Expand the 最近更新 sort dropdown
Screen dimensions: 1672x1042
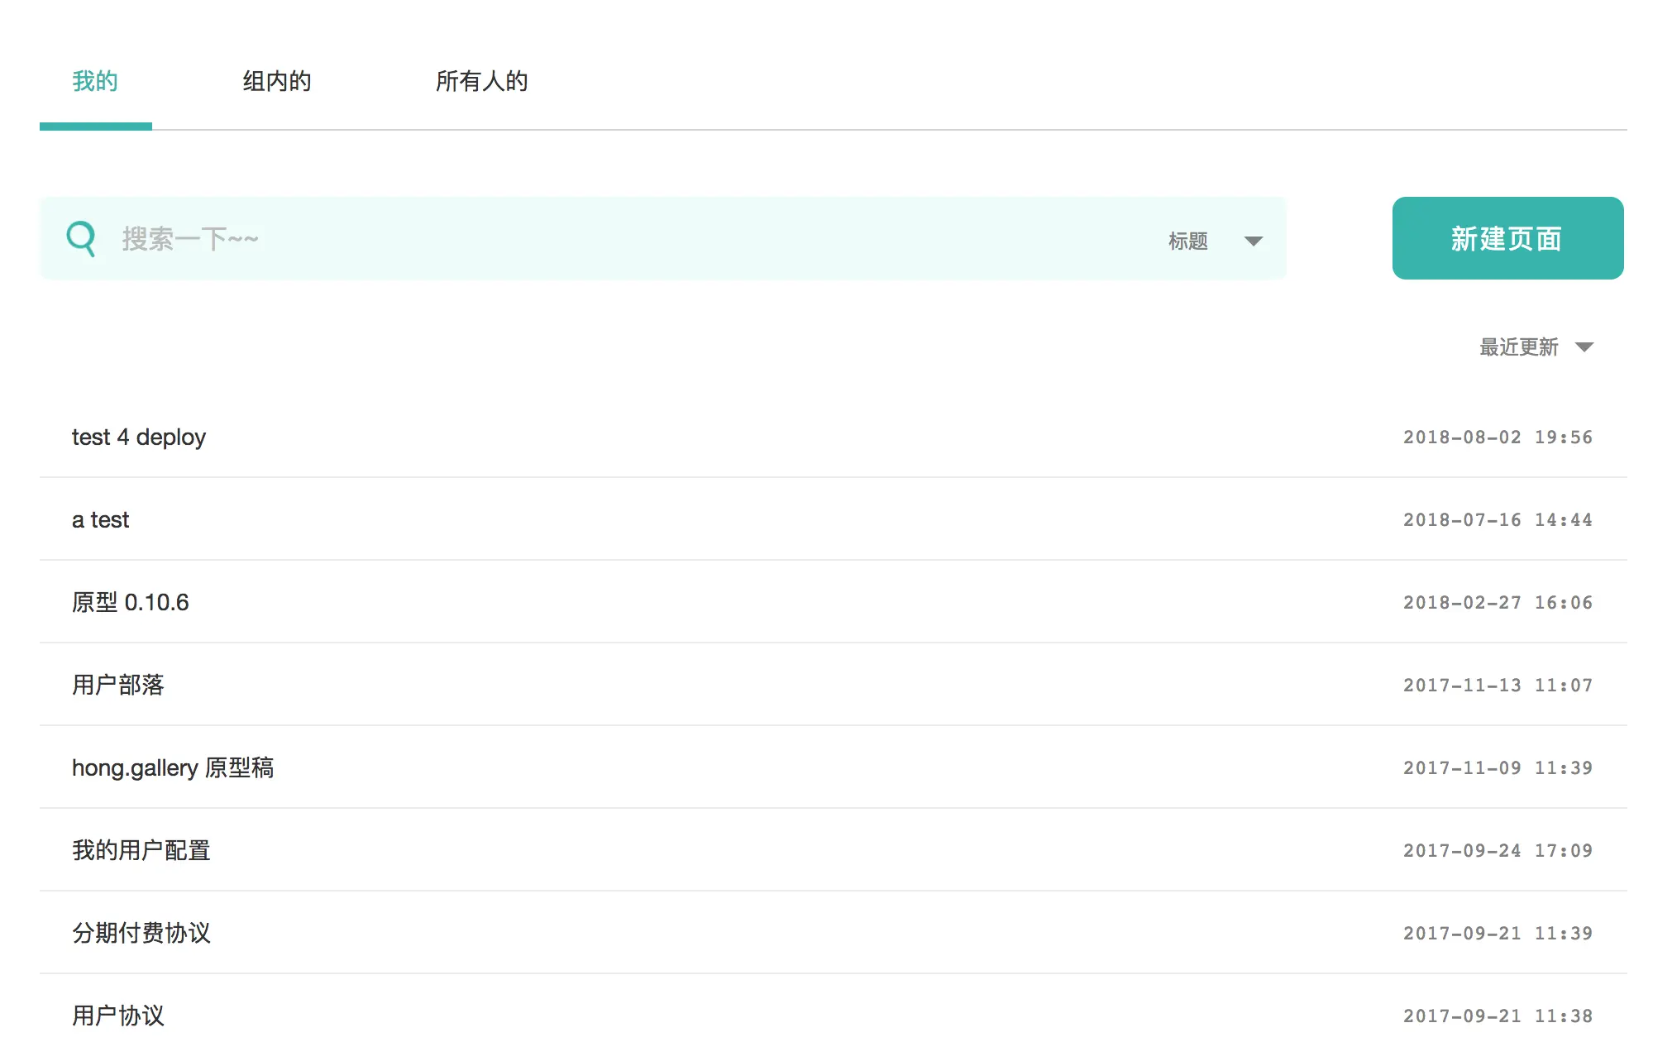coord(1519,347)
